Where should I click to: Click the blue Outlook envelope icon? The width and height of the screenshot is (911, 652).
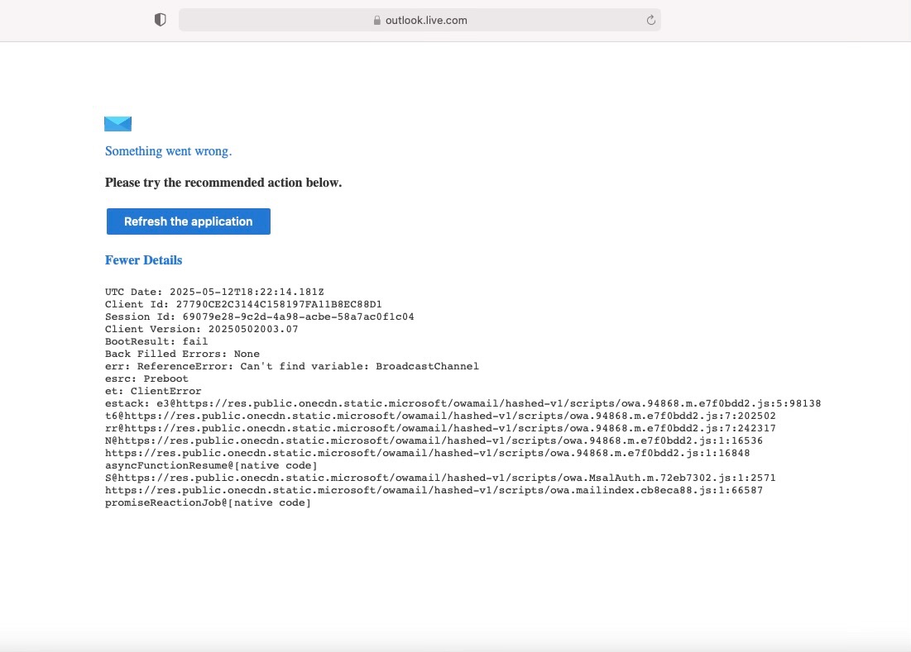[x=118, y=124]
